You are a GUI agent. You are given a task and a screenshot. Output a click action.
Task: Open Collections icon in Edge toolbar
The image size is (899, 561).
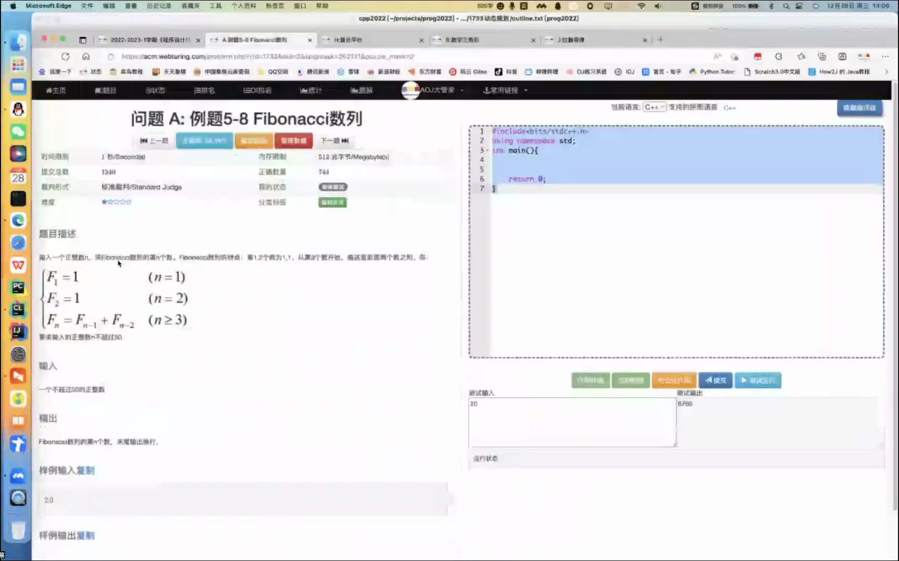pyautogui.click(x=822, y=56)
